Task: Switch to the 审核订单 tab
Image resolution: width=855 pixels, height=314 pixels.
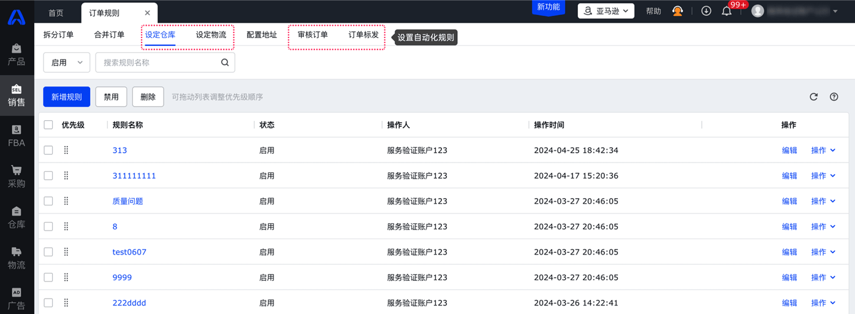Action: pyautogui.click(x=313, y=35)
